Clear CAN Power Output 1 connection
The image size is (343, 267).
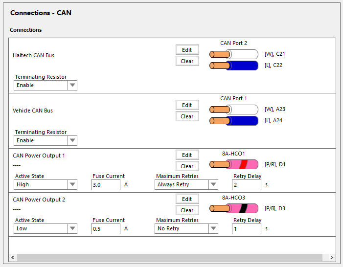pyautogui.click(x=187, y=166)
